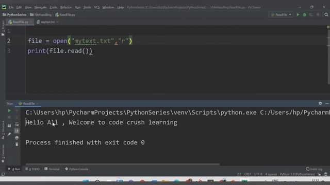Viewport: 330px width, 185px height.
Task: Open the Run menu
Action: click(x=78, y=7)
